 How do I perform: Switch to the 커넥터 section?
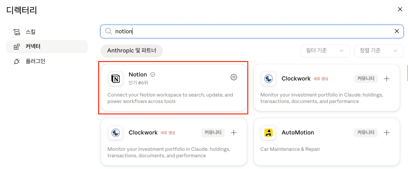point(47,47)
